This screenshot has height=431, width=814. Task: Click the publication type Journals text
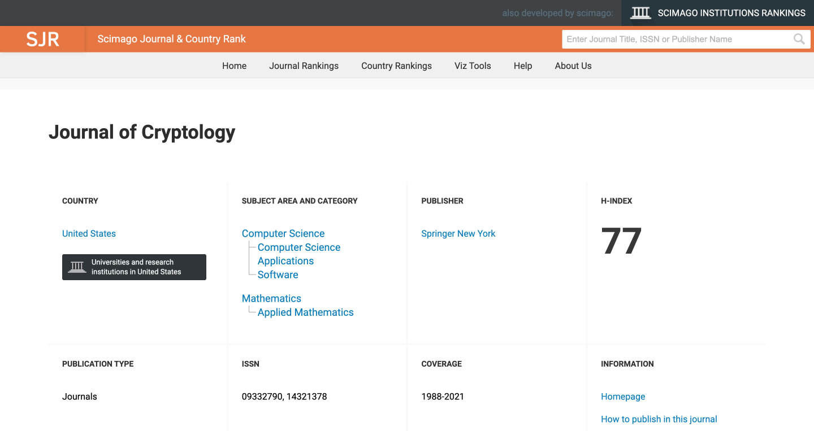point(80,397)
